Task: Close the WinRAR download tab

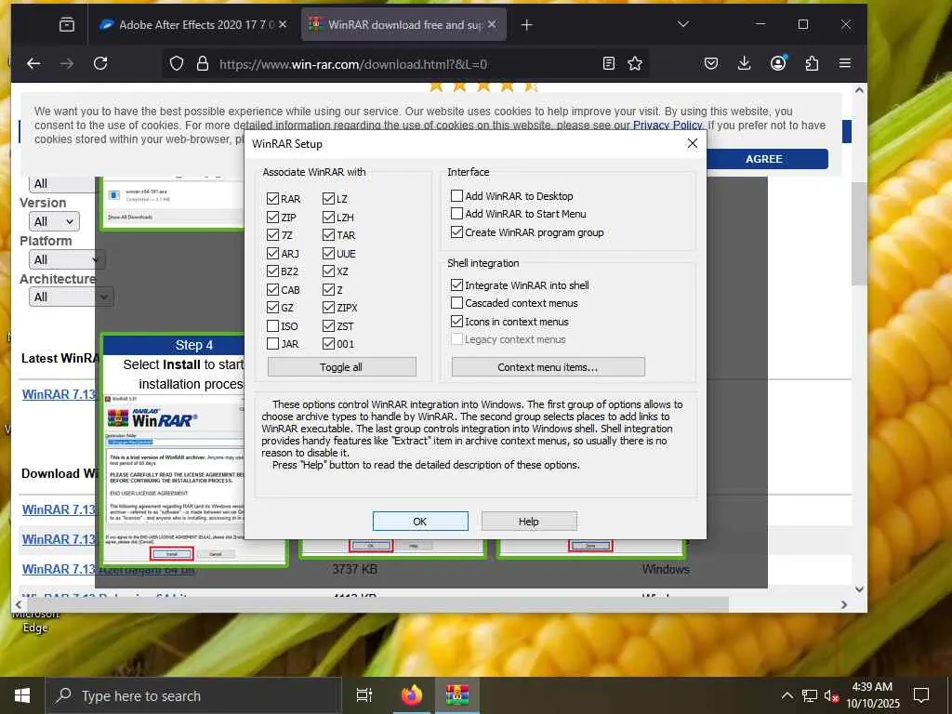Action: (491, 24)
